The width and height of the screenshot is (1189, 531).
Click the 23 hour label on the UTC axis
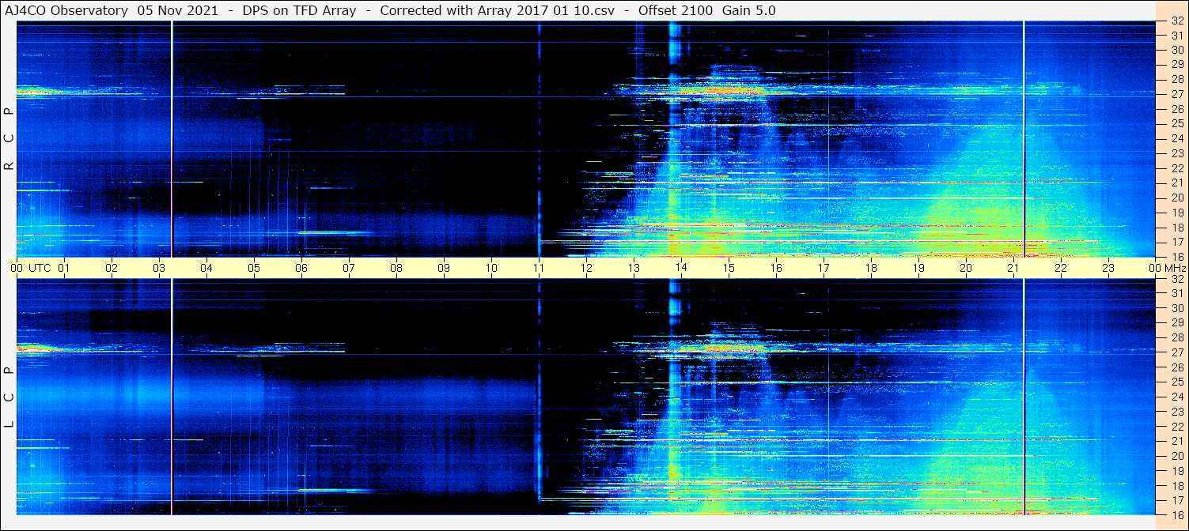point(1108,268)
